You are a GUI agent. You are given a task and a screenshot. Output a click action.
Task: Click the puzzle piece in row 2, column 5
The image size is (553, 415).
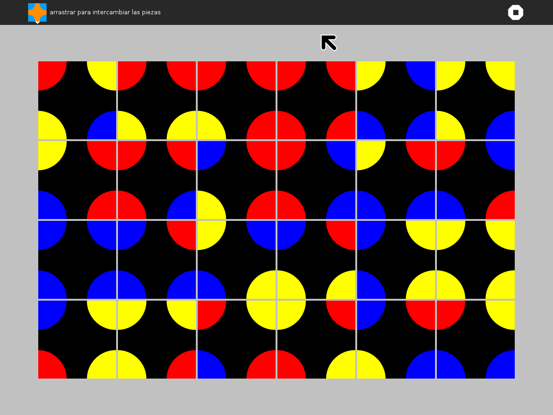(396, 180)
